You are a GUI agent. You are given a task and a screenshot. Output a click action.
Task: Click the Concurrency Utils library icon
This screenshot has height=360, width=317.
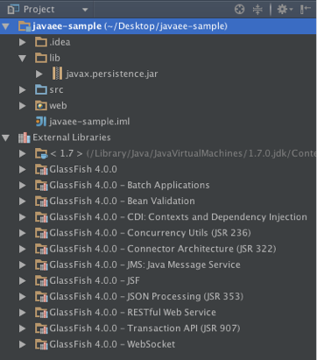[x=41, y=233]
